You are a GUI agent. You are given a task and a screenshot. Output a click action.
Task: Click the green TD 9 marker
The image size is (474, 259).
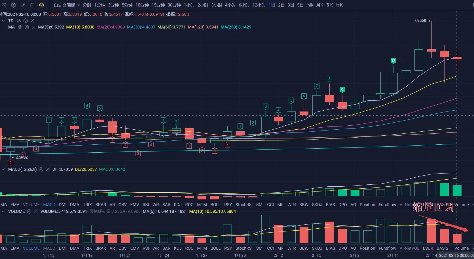(342, 90)
